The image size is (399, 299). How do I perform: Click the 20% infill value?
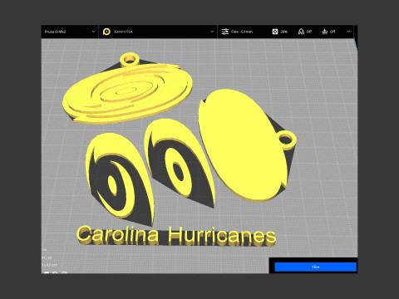pyautogui.click(x=283, y=32)
